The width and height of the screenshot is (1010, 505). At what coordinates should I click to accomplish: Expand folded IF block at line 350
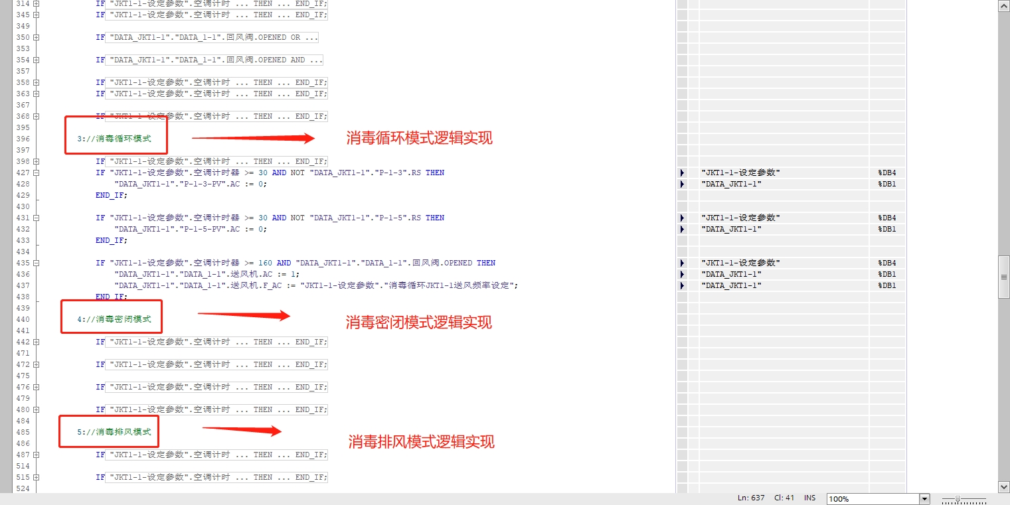pos(36,37)
